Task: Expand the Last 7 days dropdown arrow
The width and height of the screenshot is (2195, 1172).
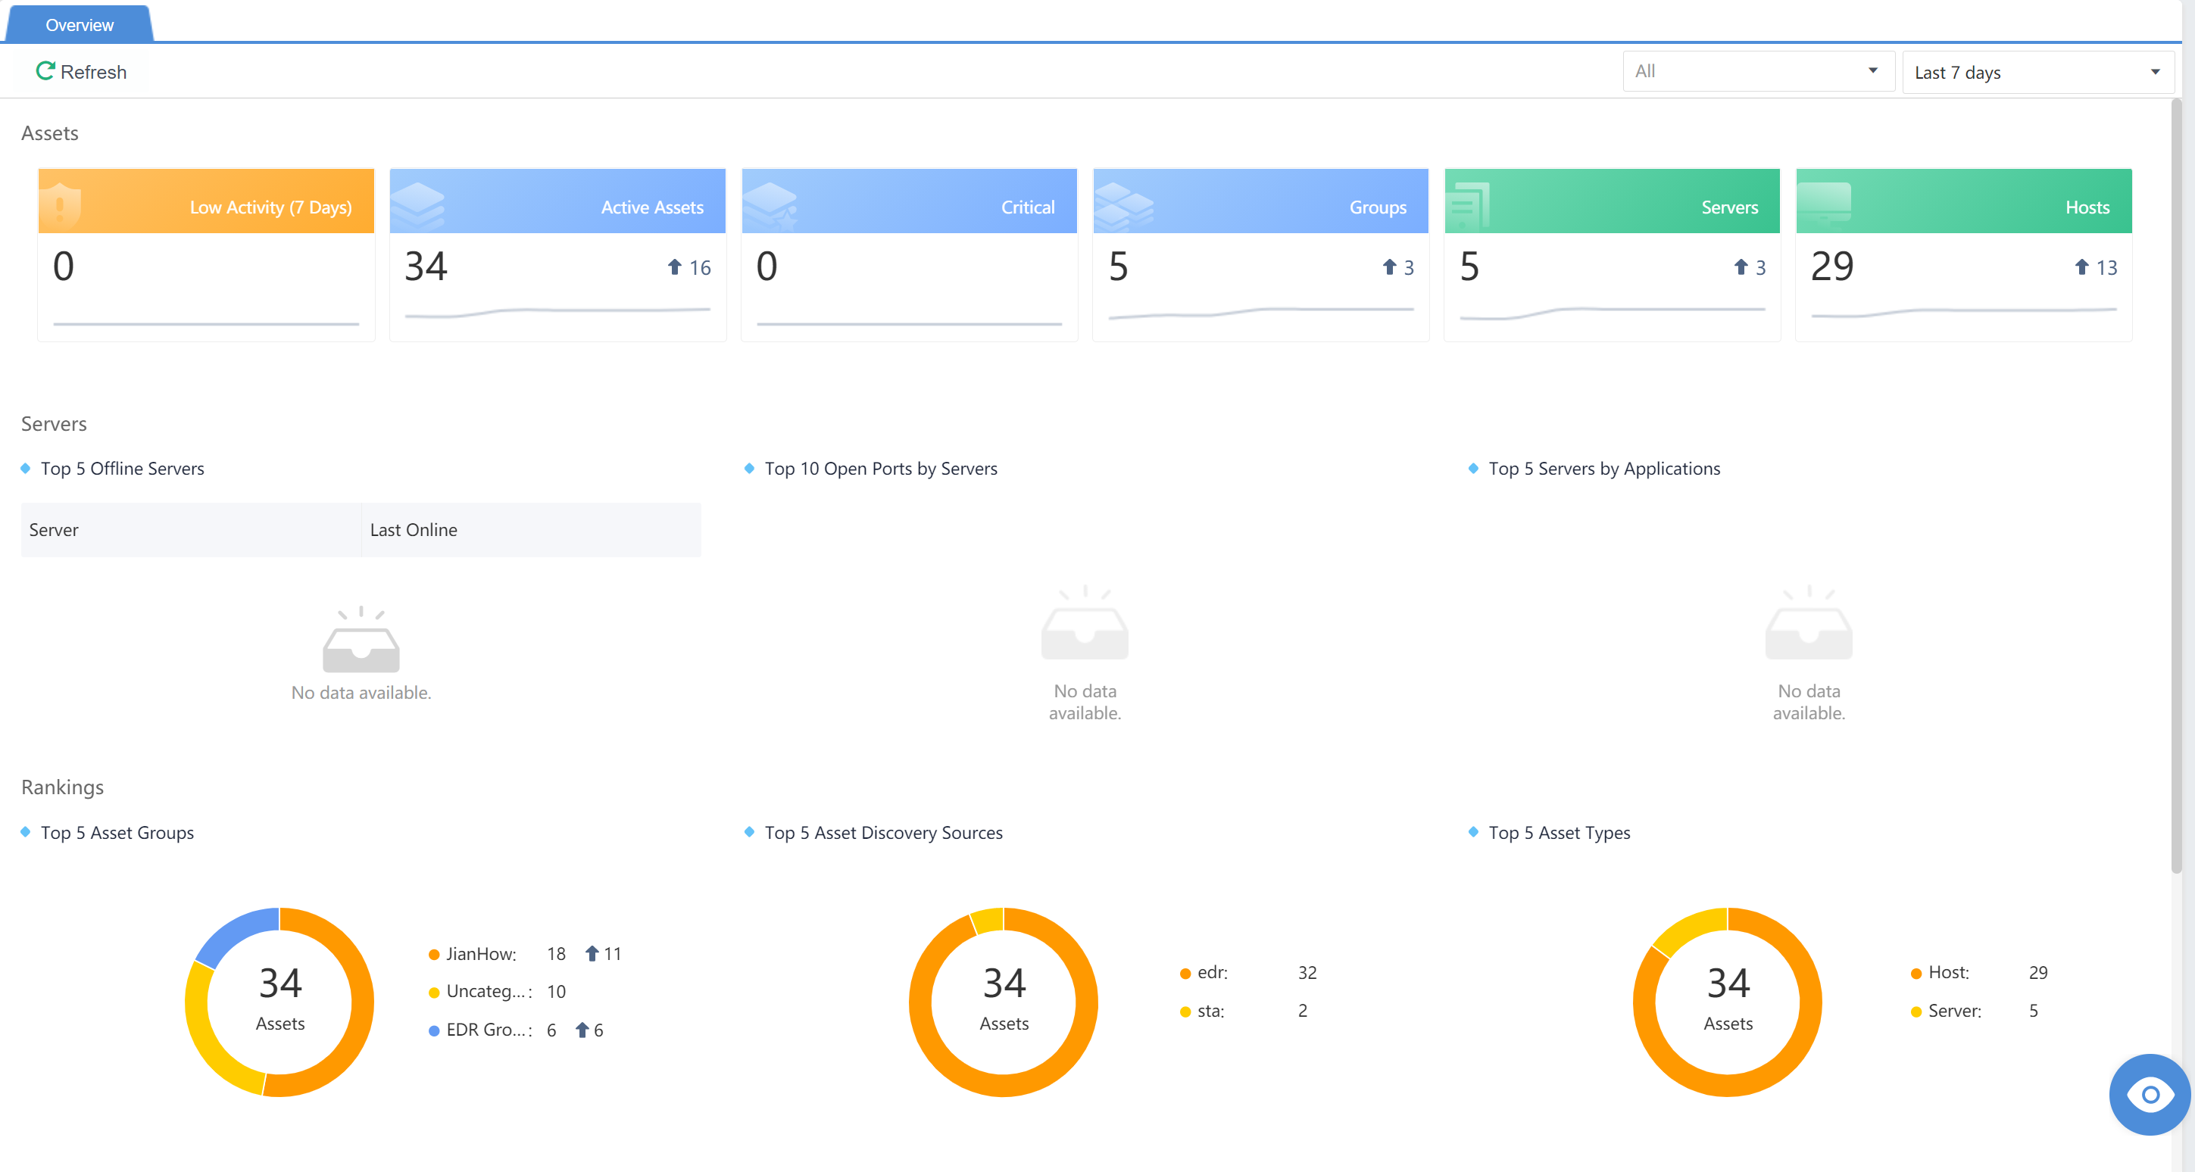Action: (x=2155, y=73)
